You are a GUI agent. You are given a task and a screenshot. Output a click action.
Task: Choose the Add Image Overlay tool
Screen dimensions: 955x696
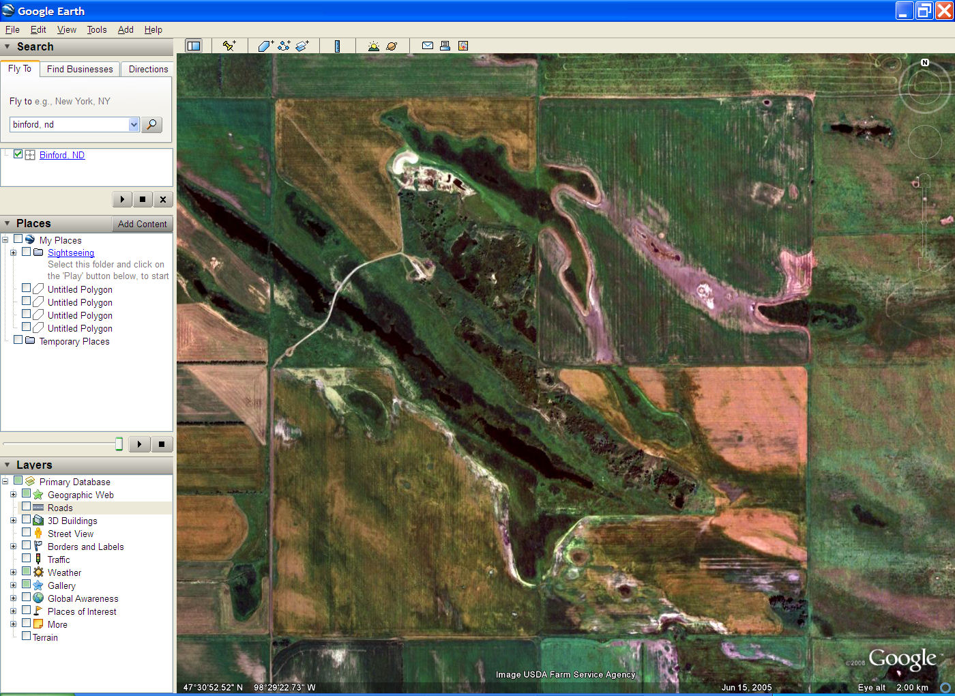point(302,46)
